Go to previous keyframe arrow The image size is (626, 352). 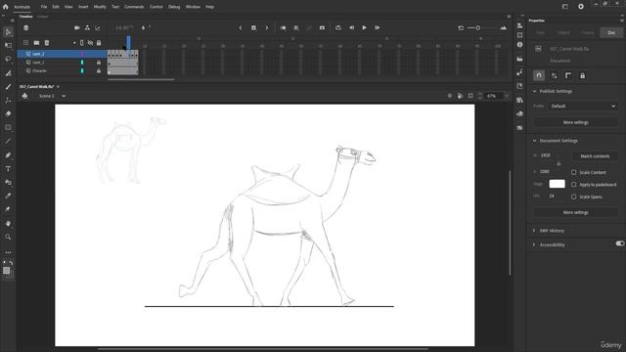pos(241,28)
